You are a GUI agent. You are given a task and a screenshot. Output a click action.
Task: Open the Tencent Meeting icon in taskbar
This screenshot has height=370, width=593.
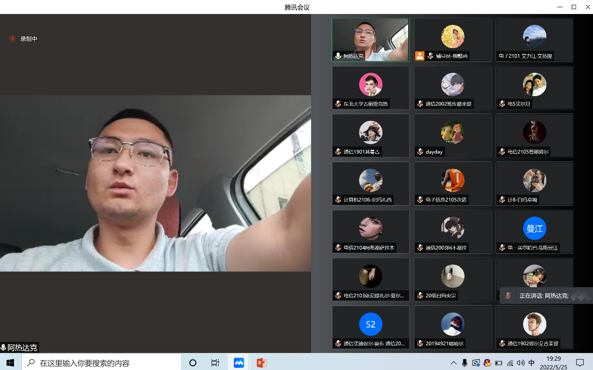(239, 363)
